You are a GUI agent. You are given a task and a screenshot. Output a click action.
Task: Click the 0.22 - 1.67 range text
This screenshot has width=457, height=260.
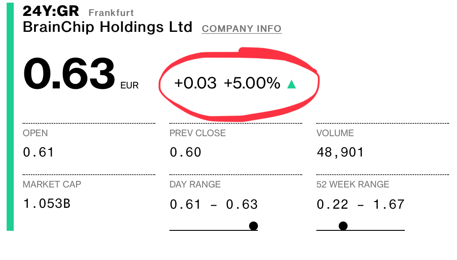point(361,204)
